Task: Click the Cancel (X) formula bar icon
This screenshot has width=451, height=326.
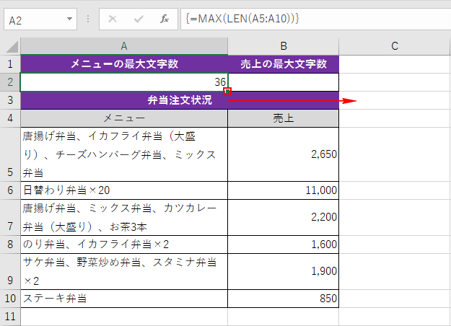Action: (x=113, y=19)
